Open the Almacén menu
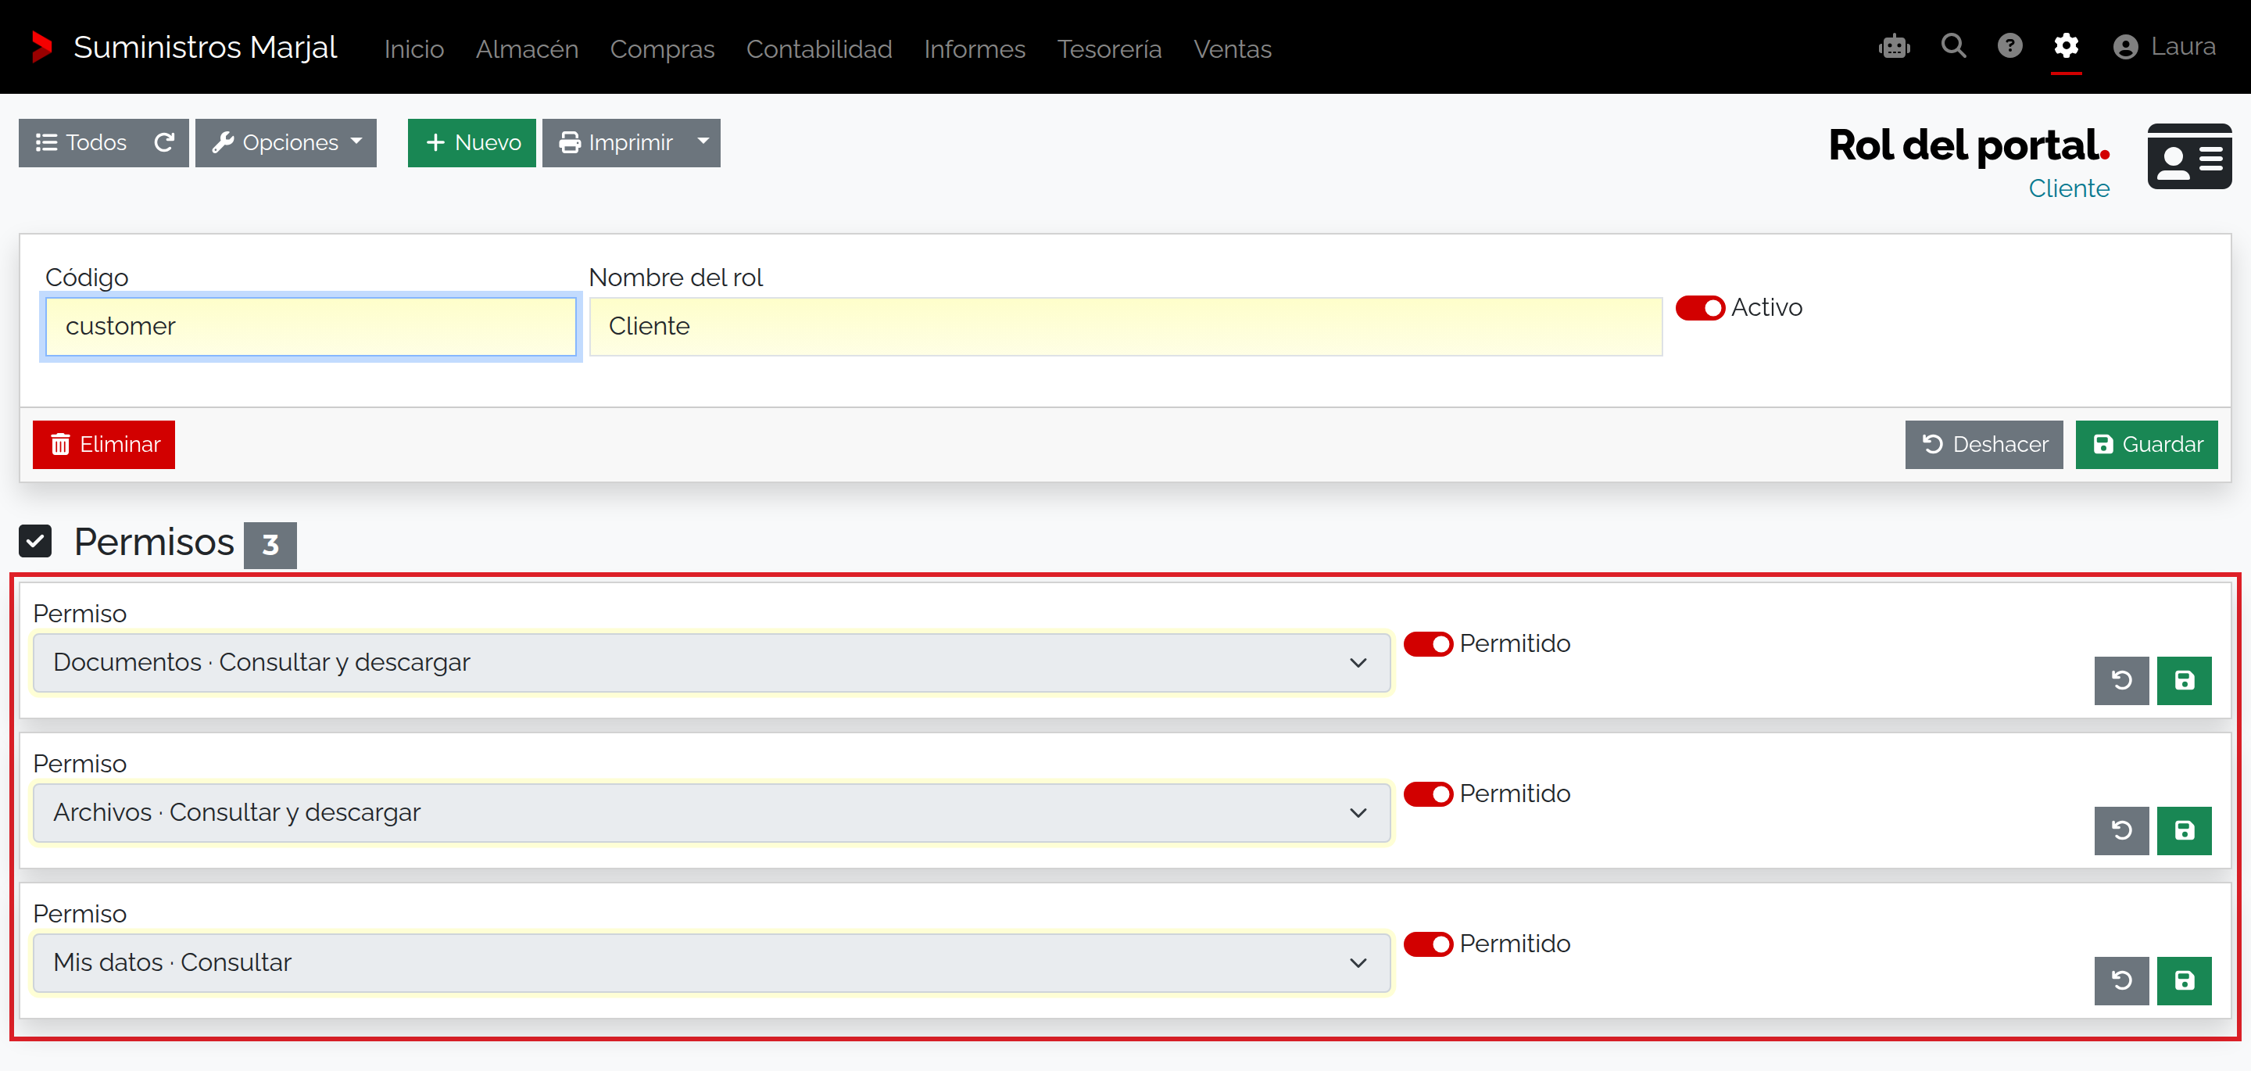 tap(527, 49)
